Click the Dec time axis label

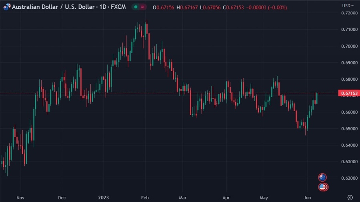coord(62,198)
